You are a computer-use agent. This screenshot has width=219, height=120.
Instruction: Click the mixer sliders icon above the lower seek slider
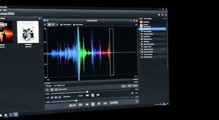[x=48, y=98]
